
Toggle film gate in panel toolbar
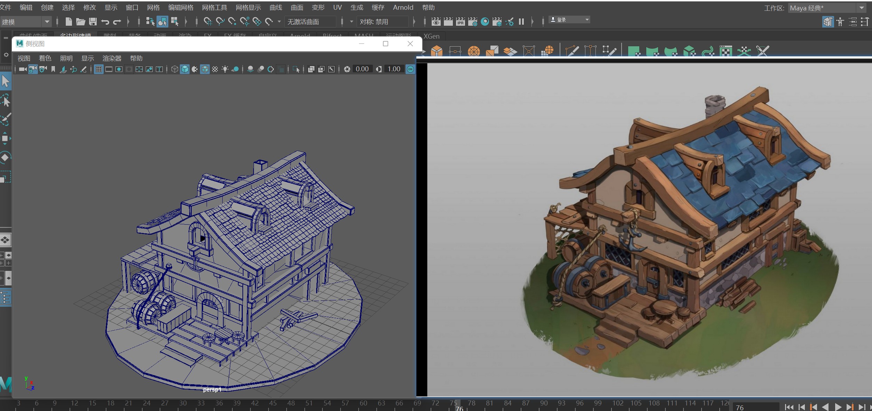[x=109, y=69]
